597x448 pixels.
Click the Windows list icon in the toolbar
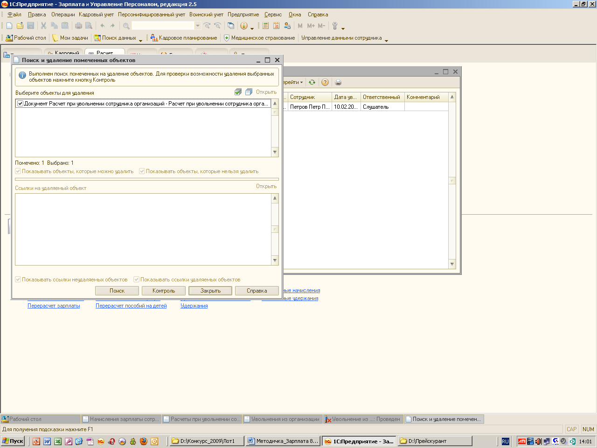pos(230,26)
